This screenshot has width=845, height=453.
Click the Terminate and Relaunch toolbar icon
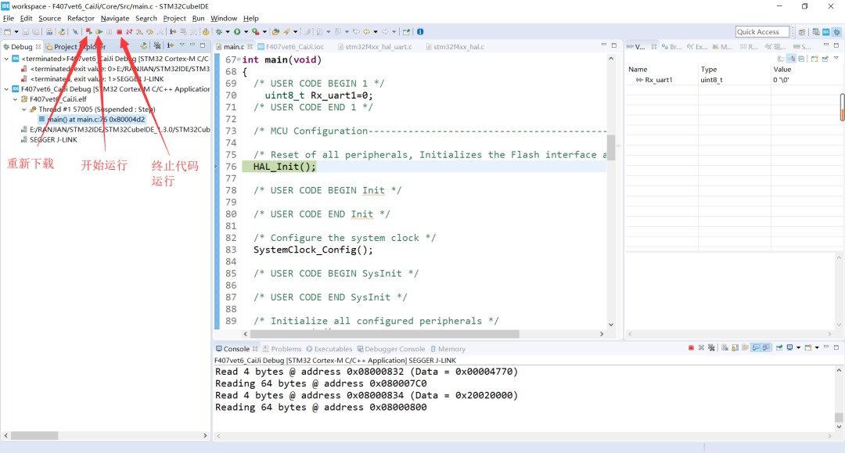coord(89,32)
